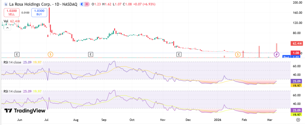Click upper pane purple 25.09 RSI label

pyautogui.click(x=296, y=81)
